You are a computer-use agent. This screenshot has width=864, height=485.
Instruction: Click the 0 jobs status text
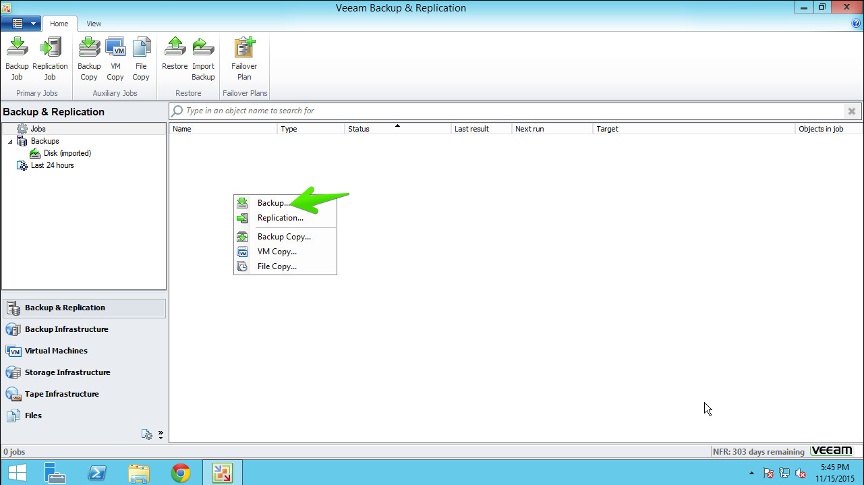pos(14,452)
